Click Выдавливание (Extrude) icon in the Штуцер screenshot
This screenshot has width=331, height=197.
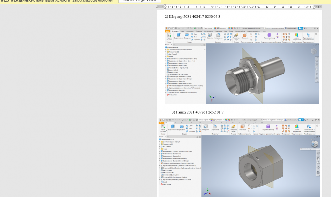[178, 36]
